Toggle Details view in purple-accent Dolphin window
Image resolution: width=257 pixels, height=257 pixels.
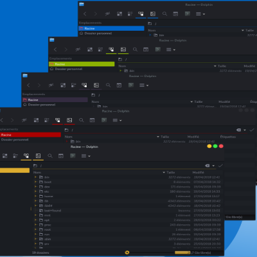(84, 85)
